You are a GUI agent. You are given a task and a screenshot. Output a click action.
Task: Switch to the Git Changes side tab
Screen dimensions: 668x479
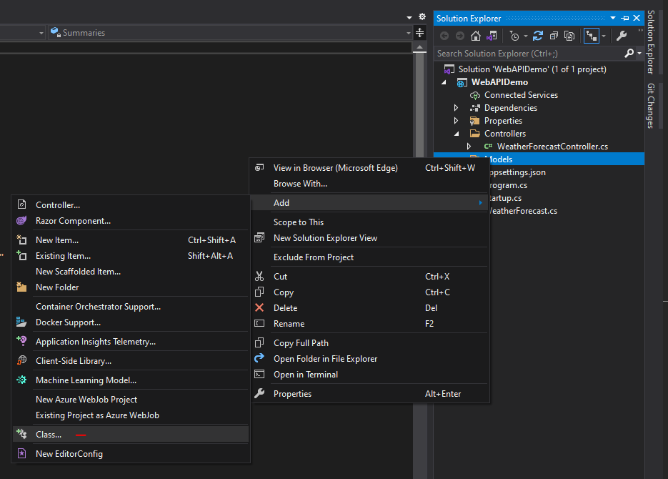coord(651,106)
